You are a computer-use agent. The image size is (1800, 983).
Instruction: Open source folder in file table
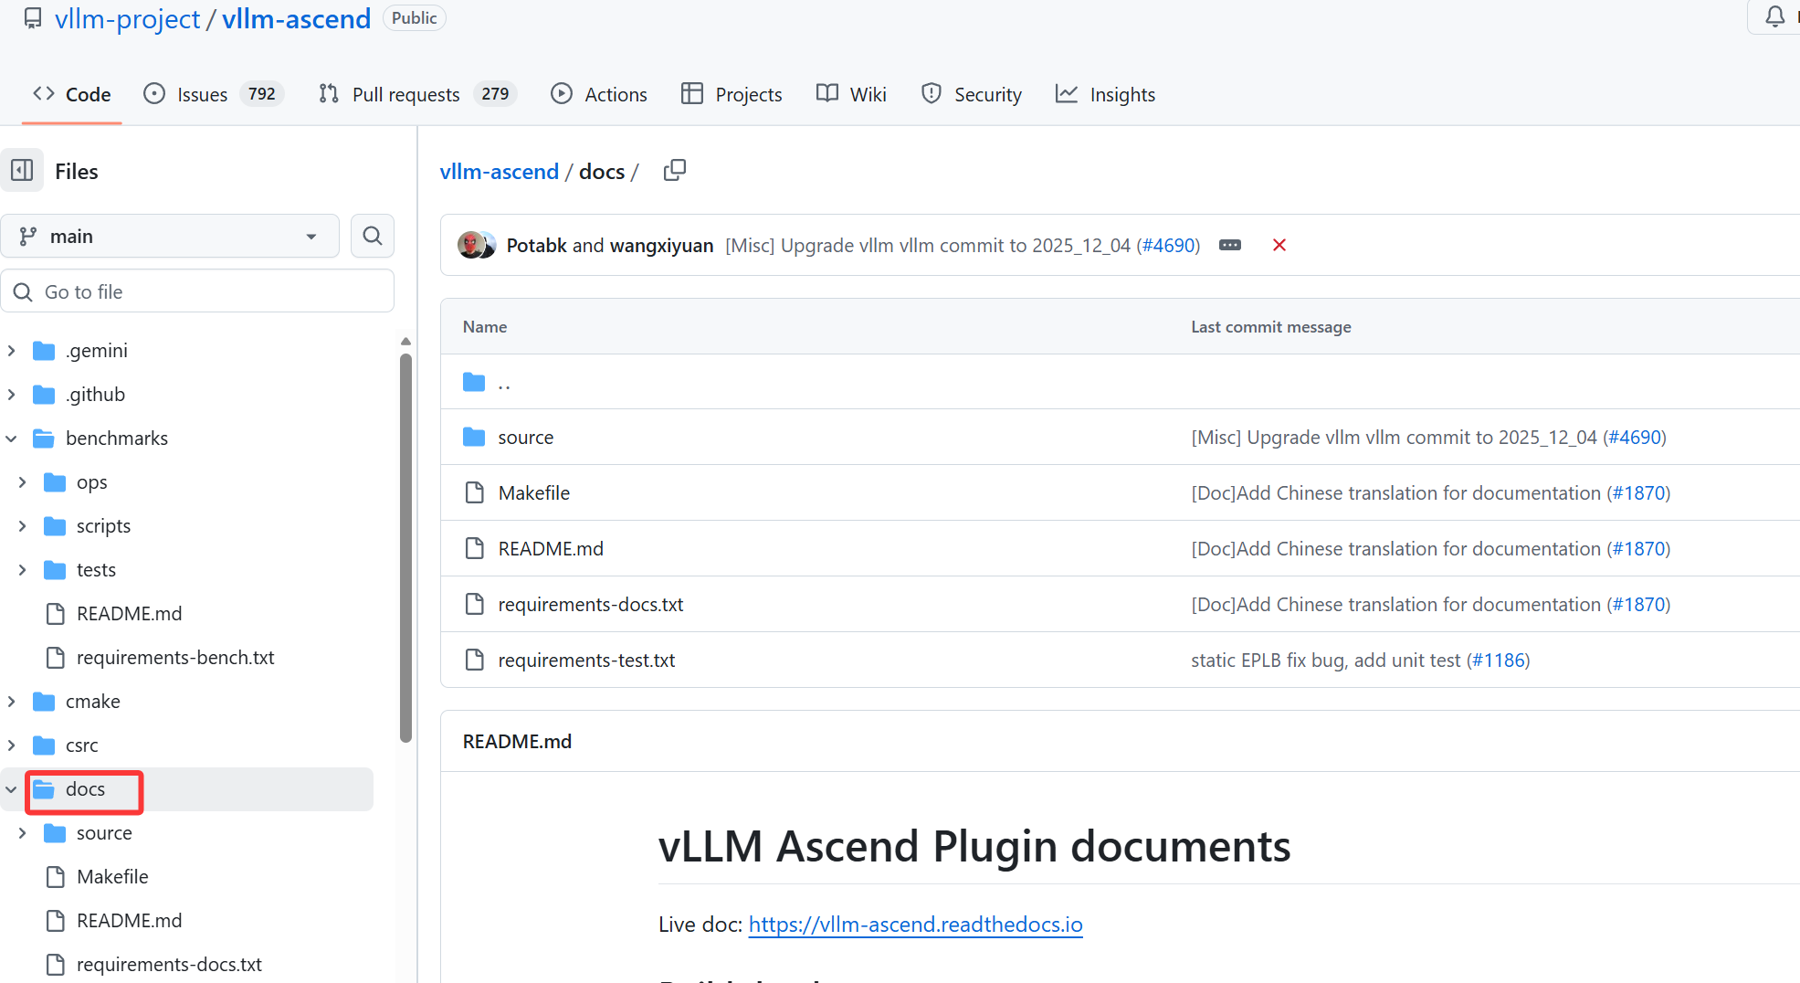pos(525,438)
